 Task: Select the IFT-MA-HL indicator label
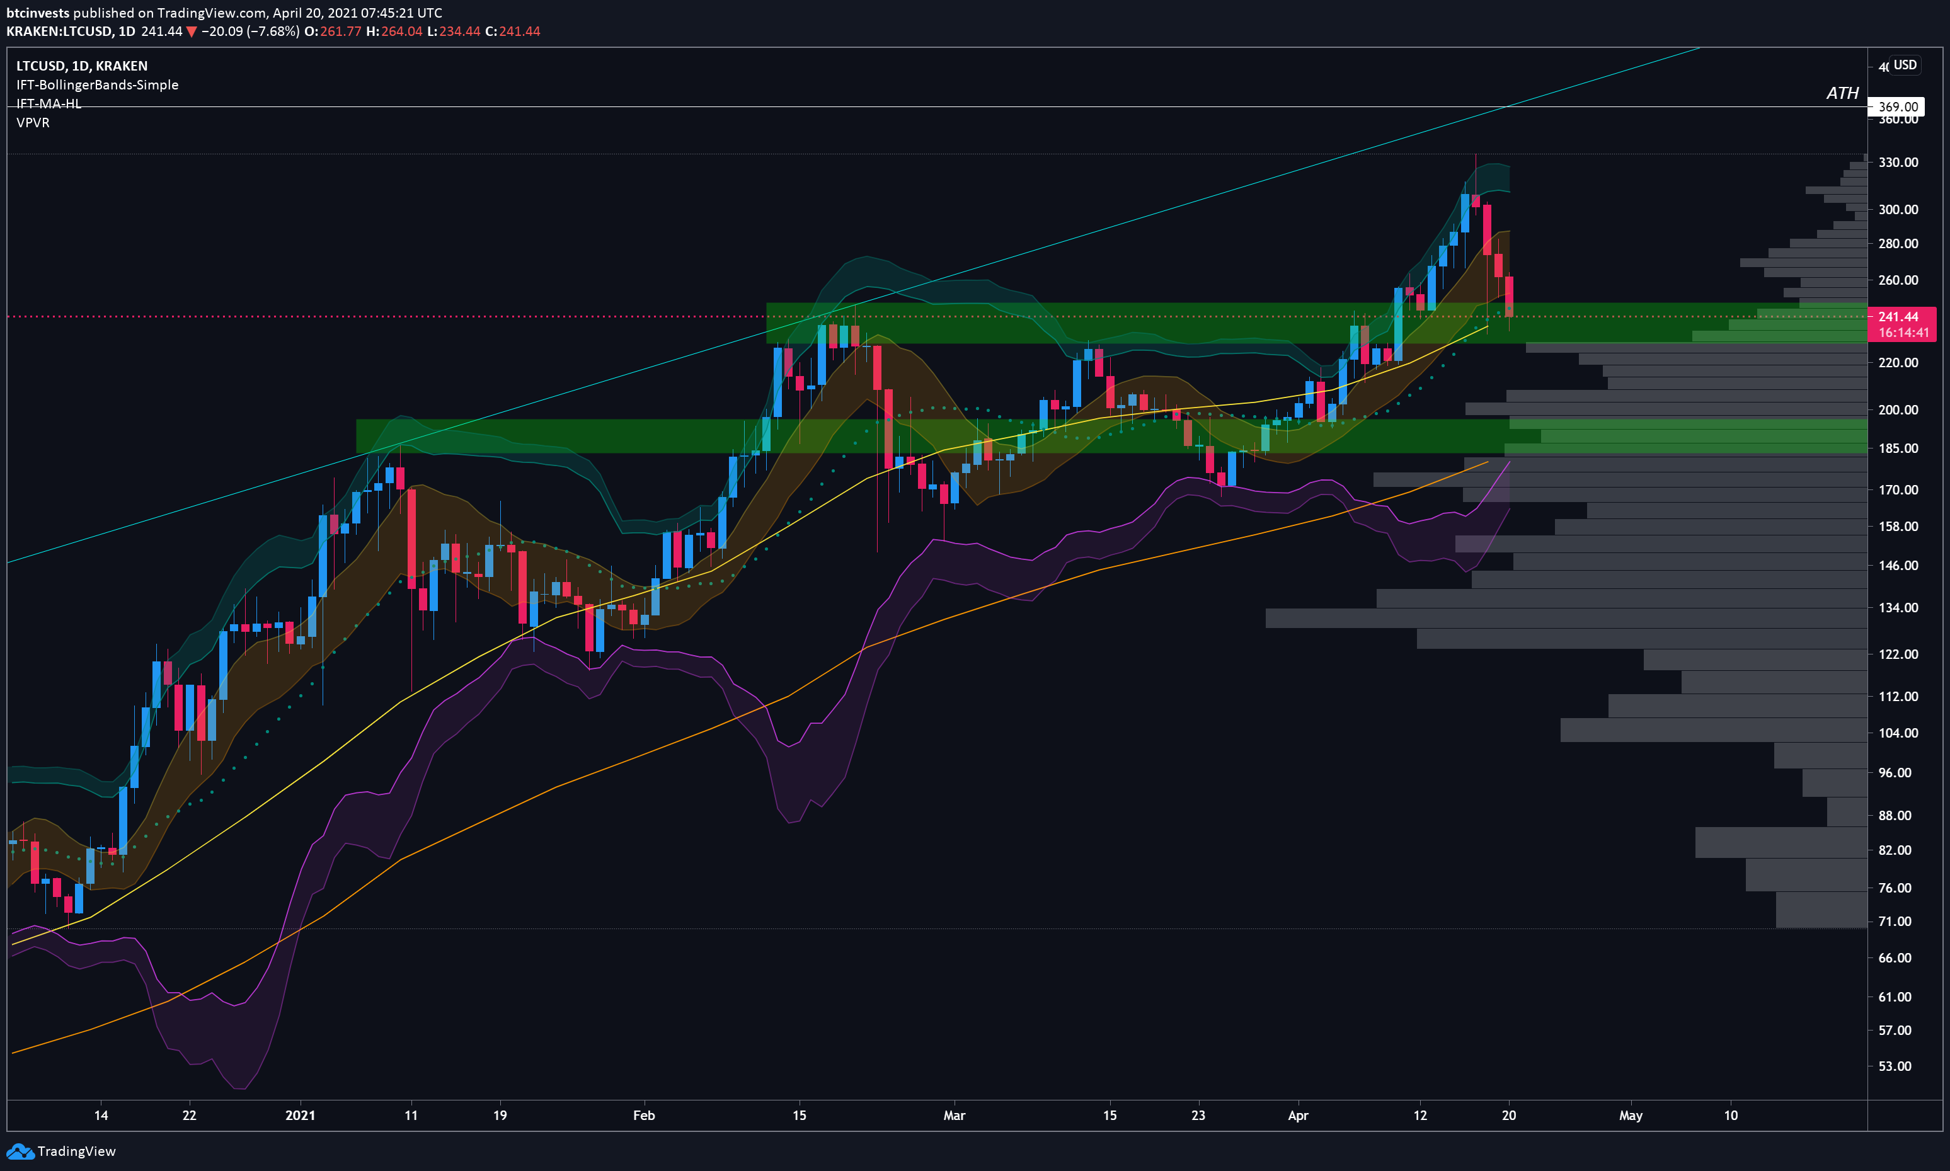click(x=48, y=103)
